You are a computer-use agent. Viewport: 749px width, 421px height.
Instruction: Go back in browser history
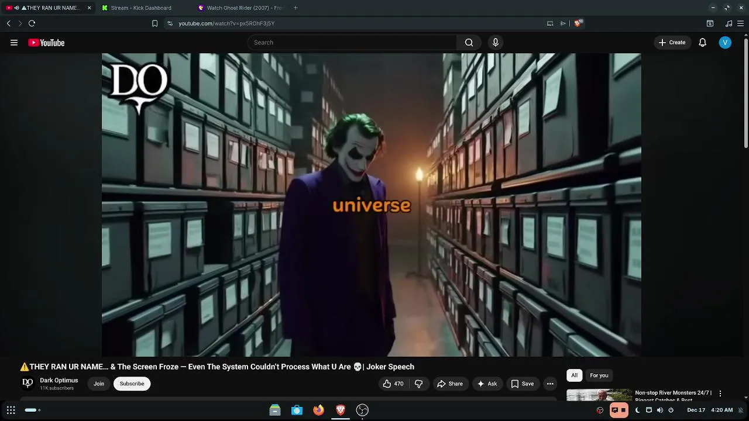click(9, 23)
